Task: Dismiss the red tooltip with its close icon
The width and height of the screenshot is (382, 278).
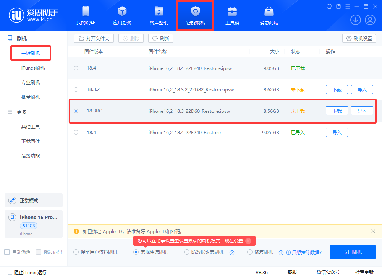Action: pos(248,241)
